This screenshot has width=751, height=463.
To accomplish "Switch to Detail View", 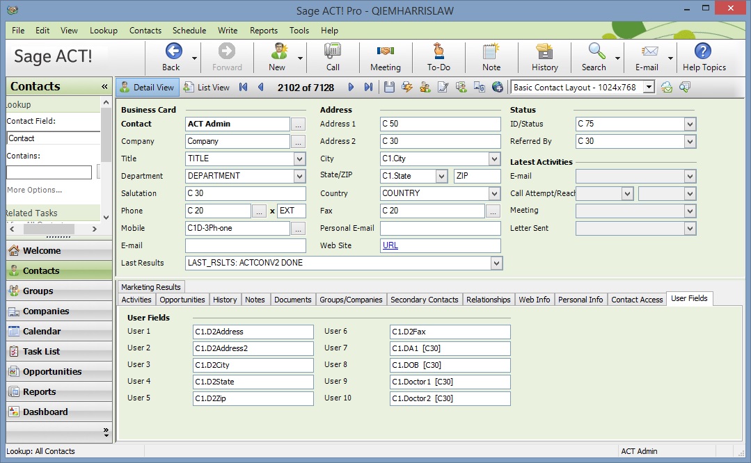I will [x=147, y=87].
